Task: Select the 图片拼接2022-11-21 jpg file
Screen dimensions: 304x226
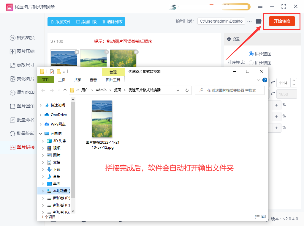Action: coord(102,125)
